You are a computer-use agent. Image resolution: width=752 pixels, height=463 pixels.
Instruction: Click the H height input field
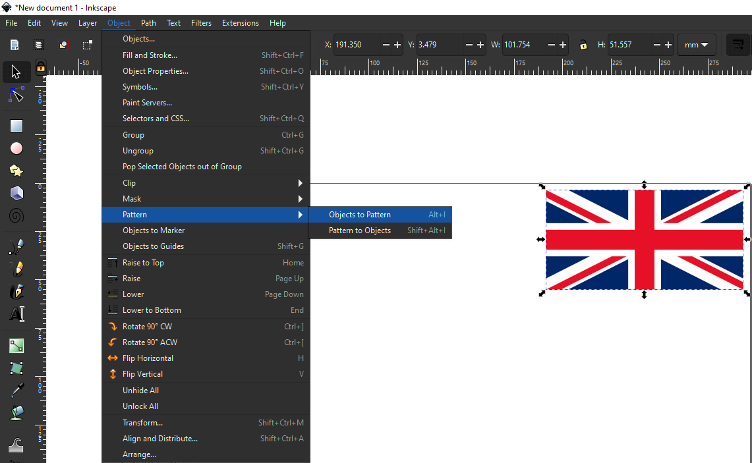click(630, 45)
